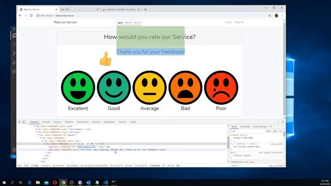Open the Event Listeners tab
The height and width of the screenshot is (186, 331).
coord(260,127)
